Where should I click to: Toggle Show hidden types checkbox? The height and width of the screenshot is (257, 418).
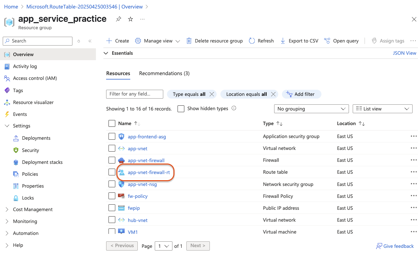click(181, 109)
